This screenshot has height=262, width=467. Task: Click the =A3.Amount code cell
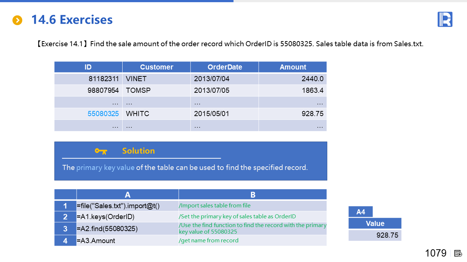click(x=127, y=241)
